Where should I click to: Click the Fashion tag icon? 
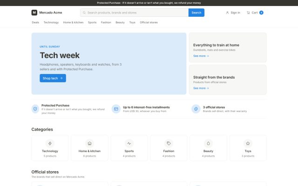click(169, 143)
